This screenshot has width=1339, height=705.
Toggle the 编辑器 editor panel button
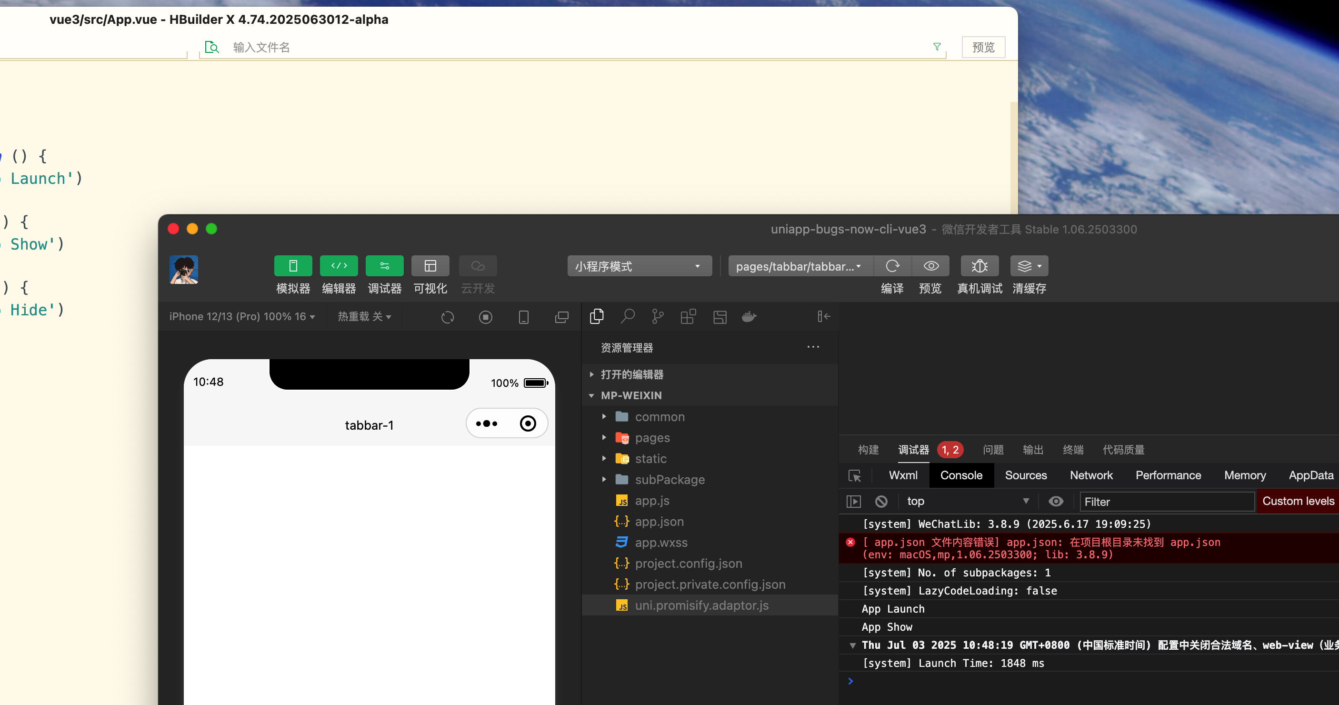pyautogui.click(x=339, y=266)
